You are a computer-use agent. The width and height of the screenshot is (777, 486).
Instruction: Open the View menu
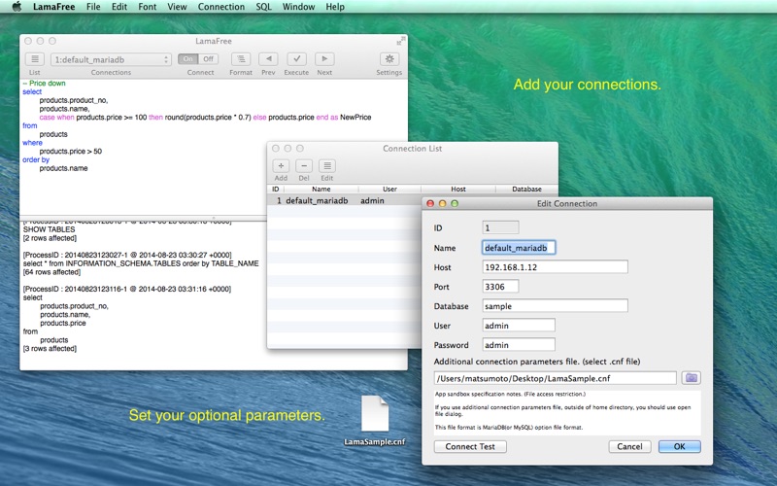point(177,7)
